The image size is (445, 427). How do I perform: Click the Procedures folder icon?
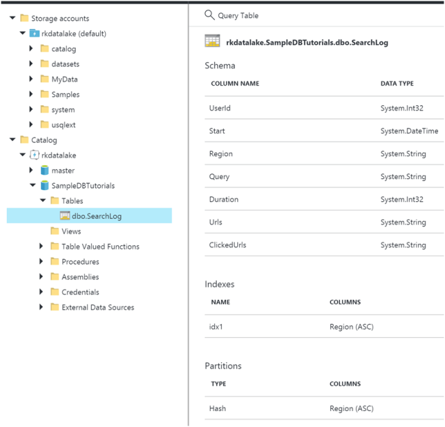55,261
